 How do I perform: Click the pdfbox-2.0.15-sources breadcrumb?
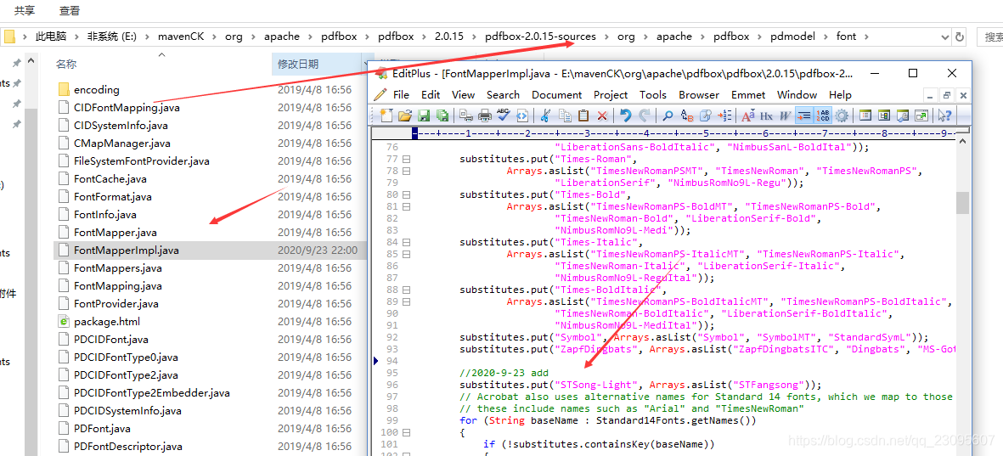coord(540,37)
